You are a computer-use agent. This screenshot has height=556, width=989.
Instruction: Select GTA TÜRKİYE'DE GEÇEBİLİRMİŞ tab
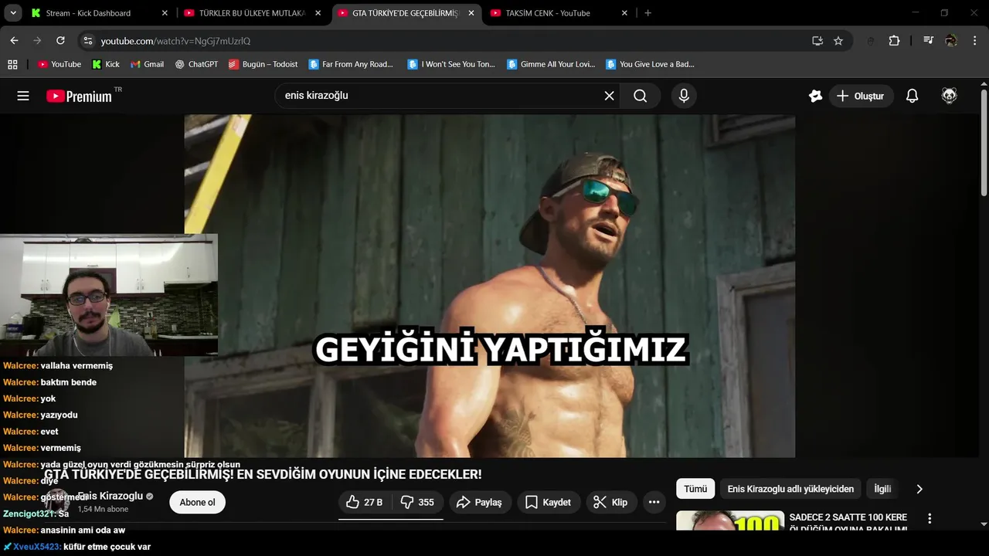click(406, 13)
